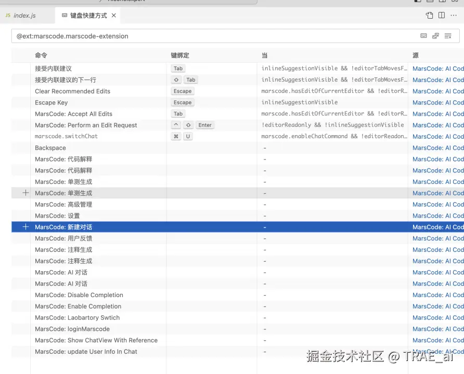Clear the keybindings search filter icon
Image resolution: width=464 pixels, height=374 pixels.
448,35
